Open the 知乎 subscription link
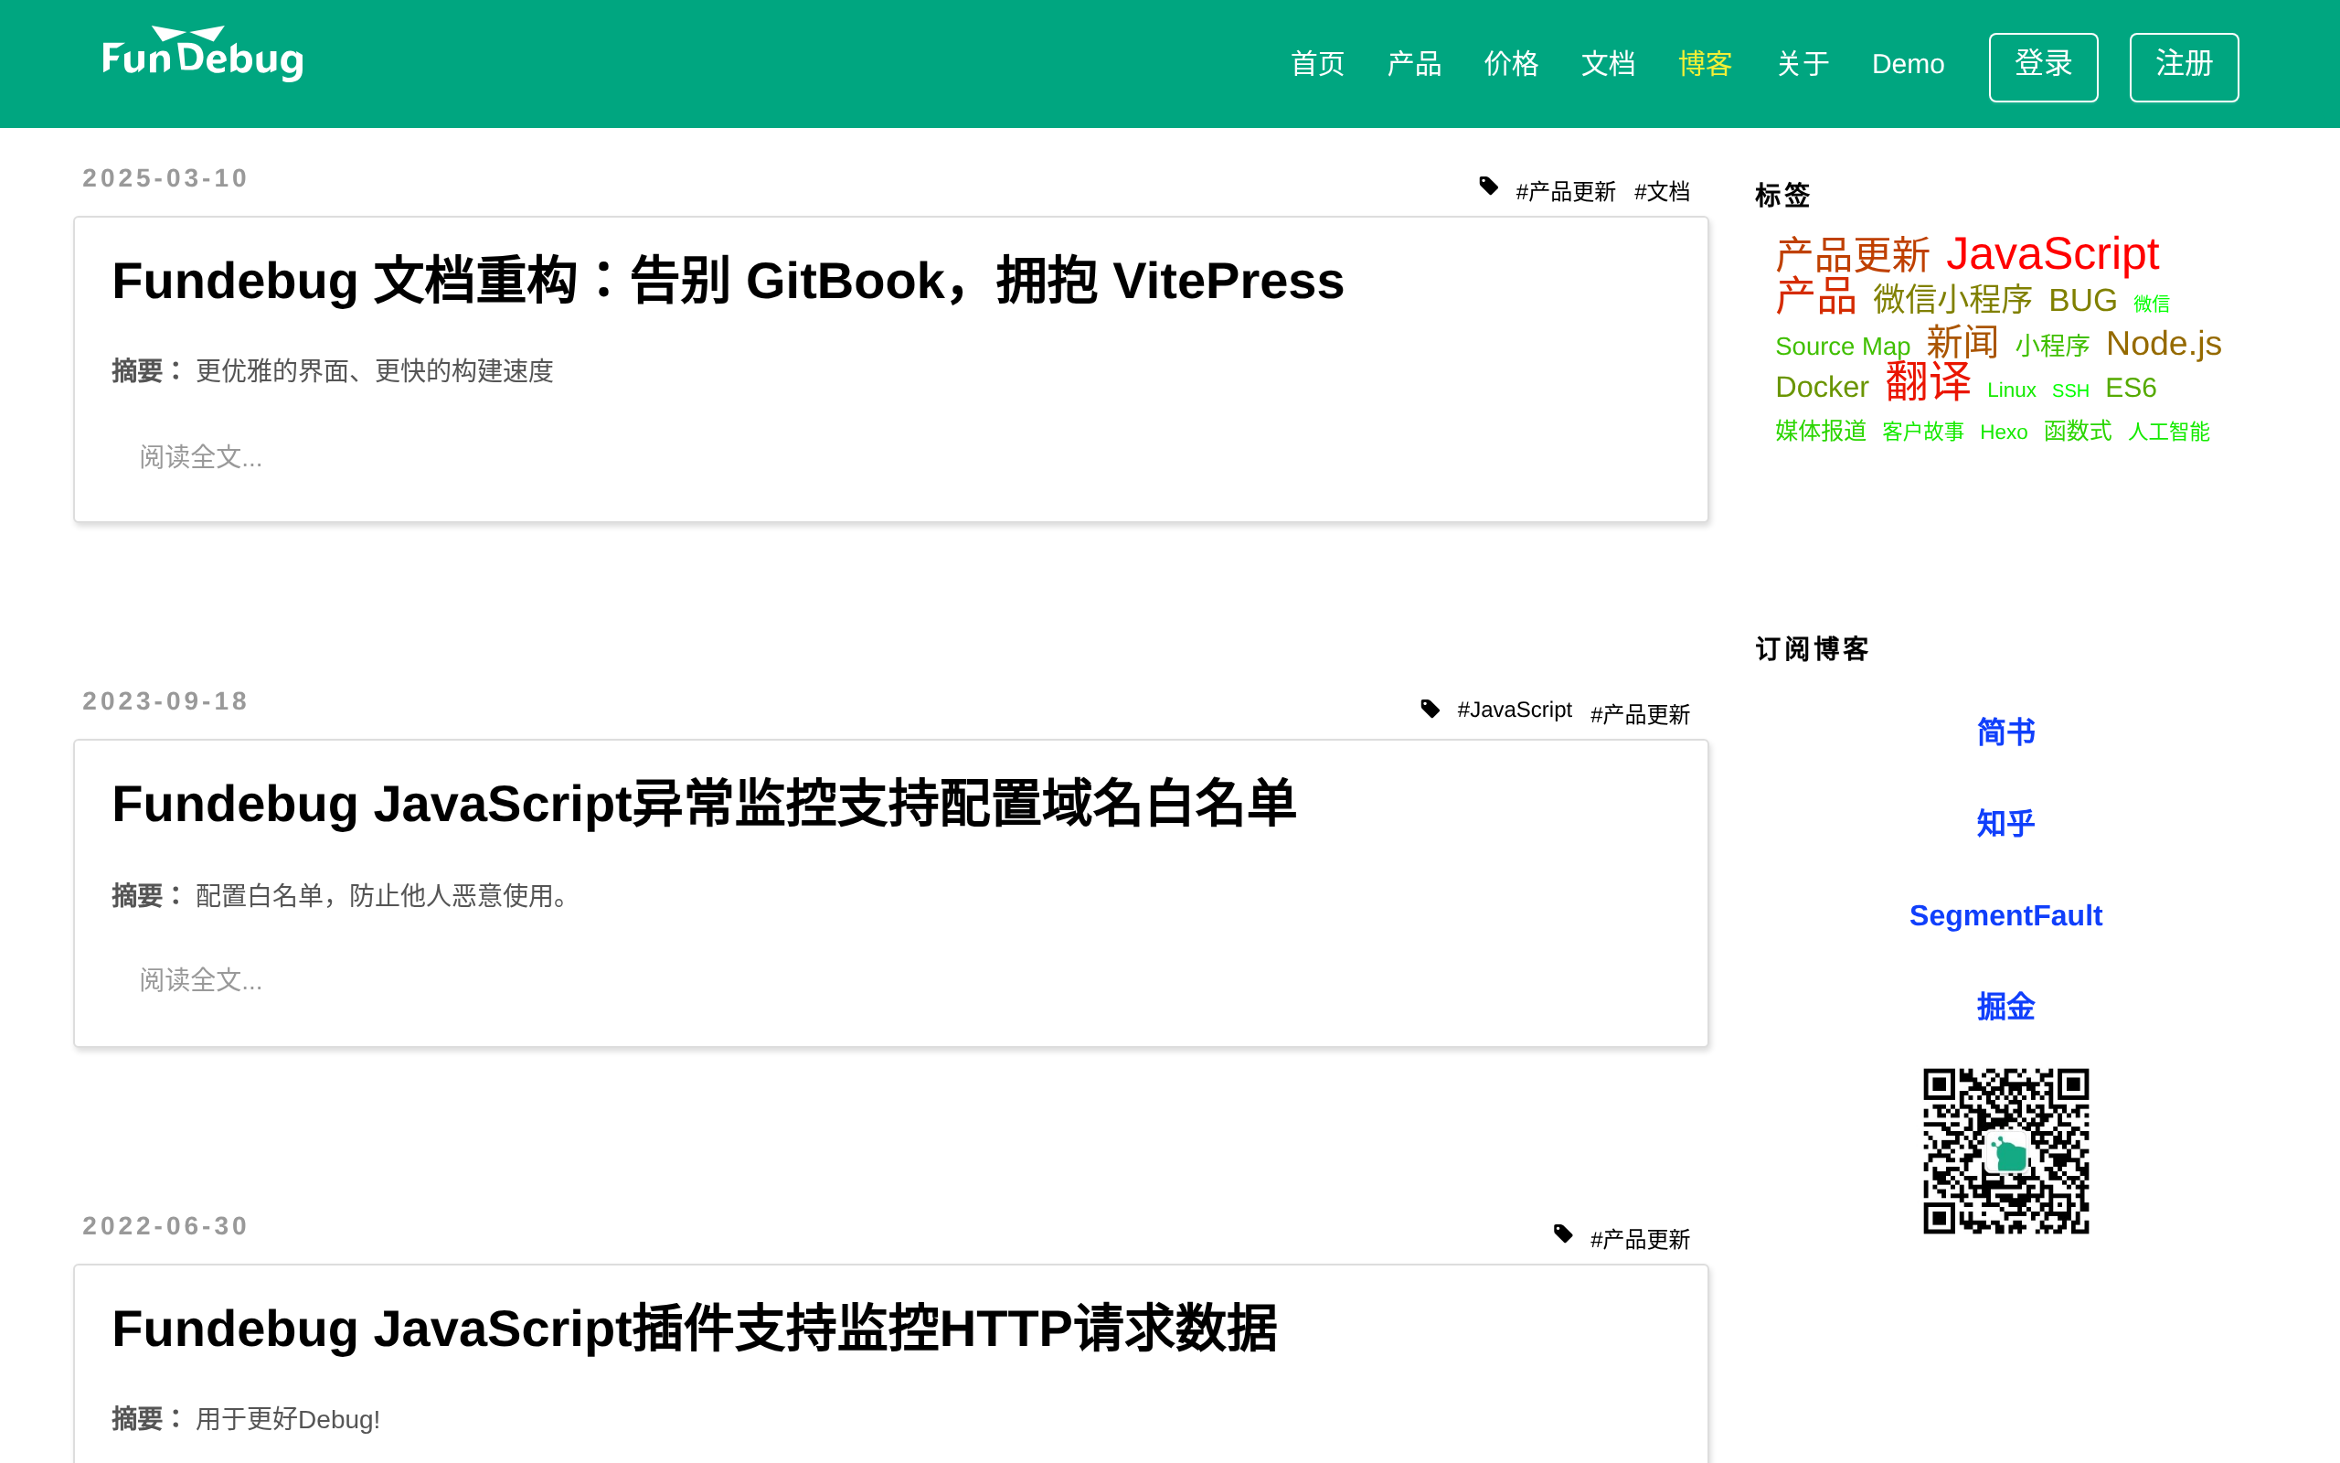Image resolution: width=2340 pixels, height=1463 pixels. coord(2005,824)
